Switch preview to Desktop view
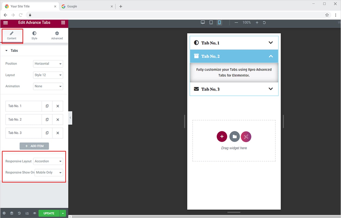The height and width of the screenshot is (218, 341). click(x=203, y=23)
